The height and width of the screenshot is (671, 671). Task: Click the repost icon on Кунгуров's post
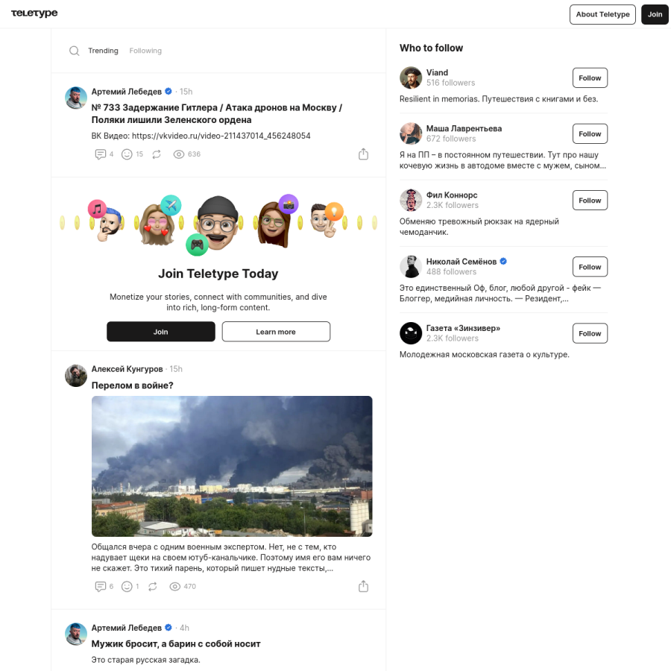pos(153,586)
